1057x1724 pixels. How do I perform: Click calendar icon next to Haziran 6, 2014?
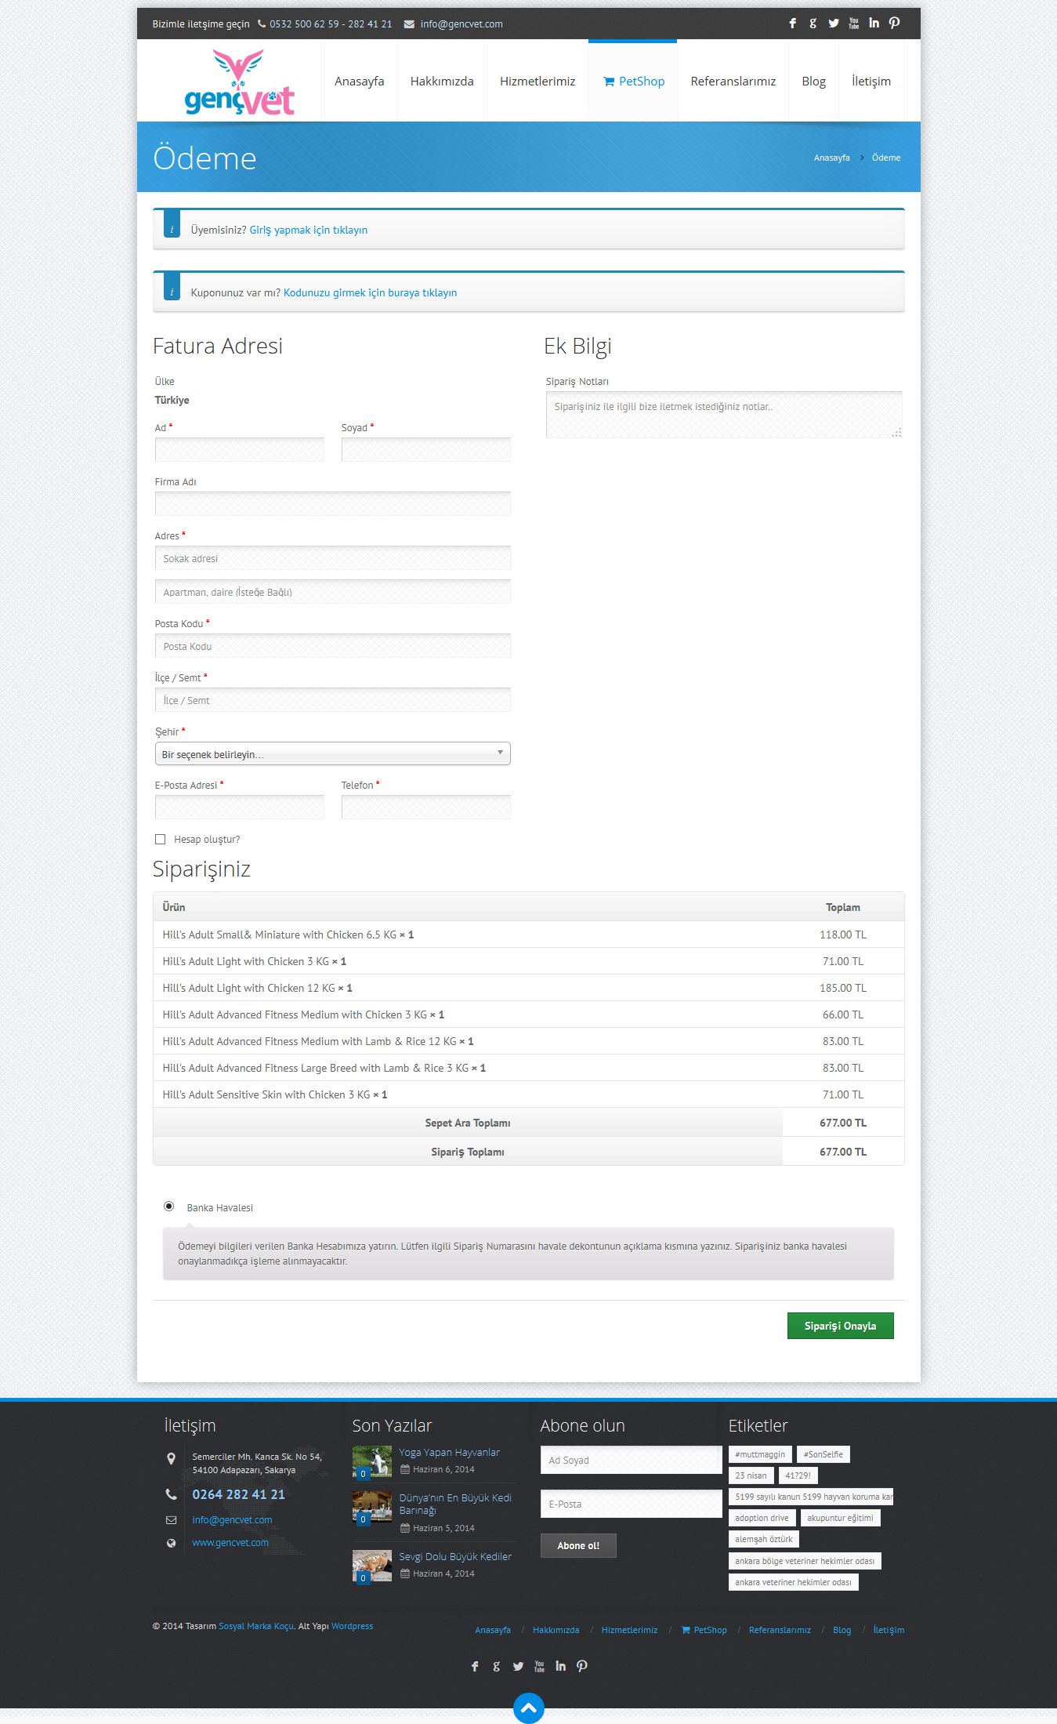404,1470
